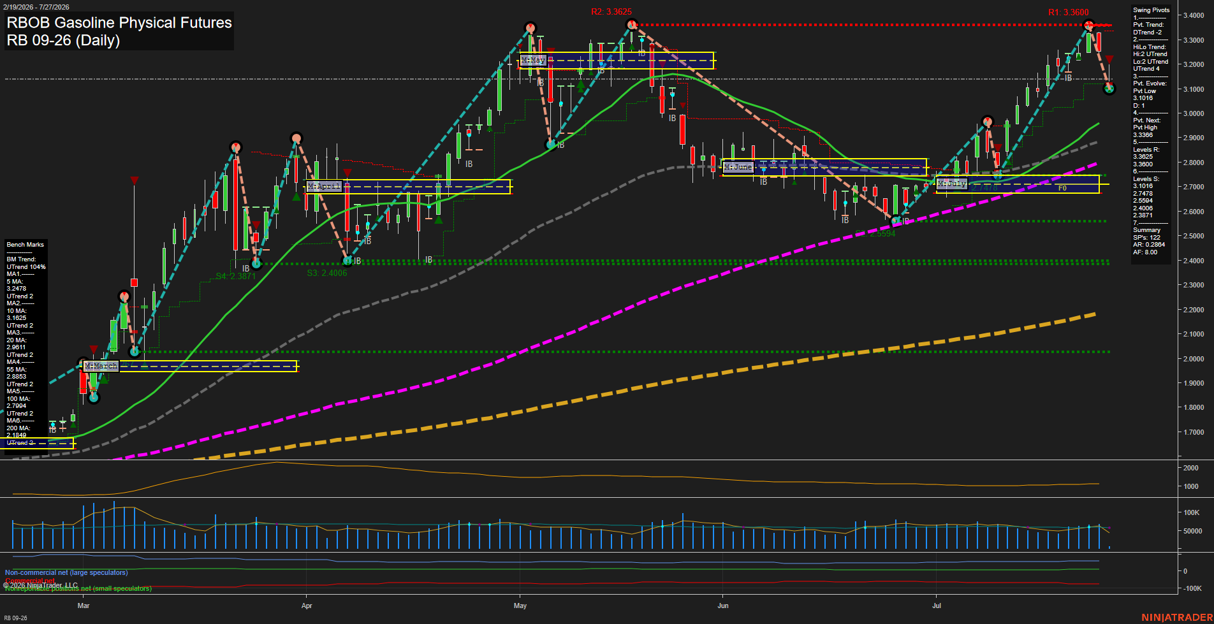Click the Apr label on time axis
The width and height of the screenshot is (1214, 624).
[x=307, y=606]
